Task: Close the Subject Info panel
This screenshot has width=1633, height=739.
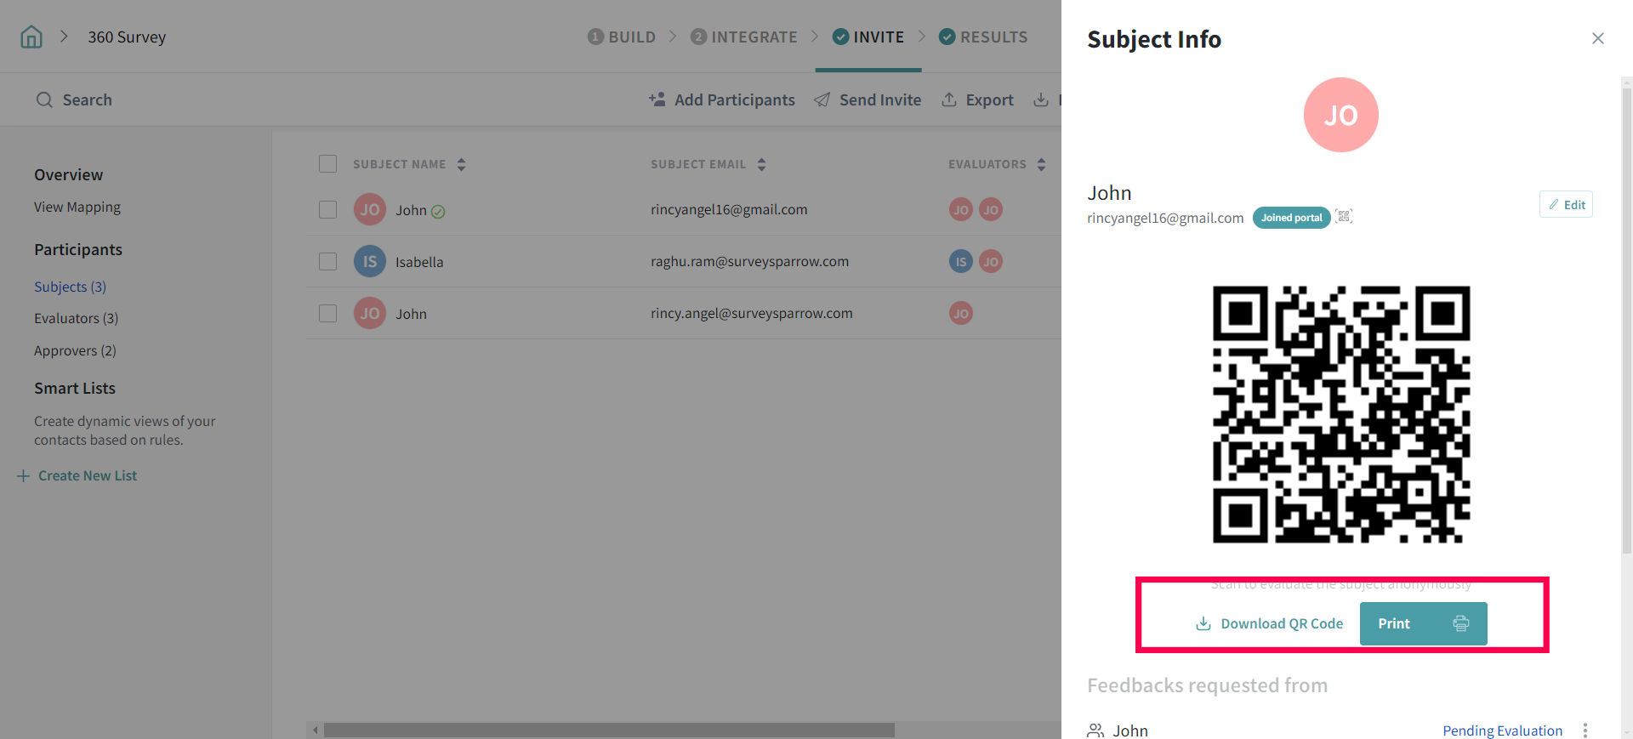Action: (1597, 38)
